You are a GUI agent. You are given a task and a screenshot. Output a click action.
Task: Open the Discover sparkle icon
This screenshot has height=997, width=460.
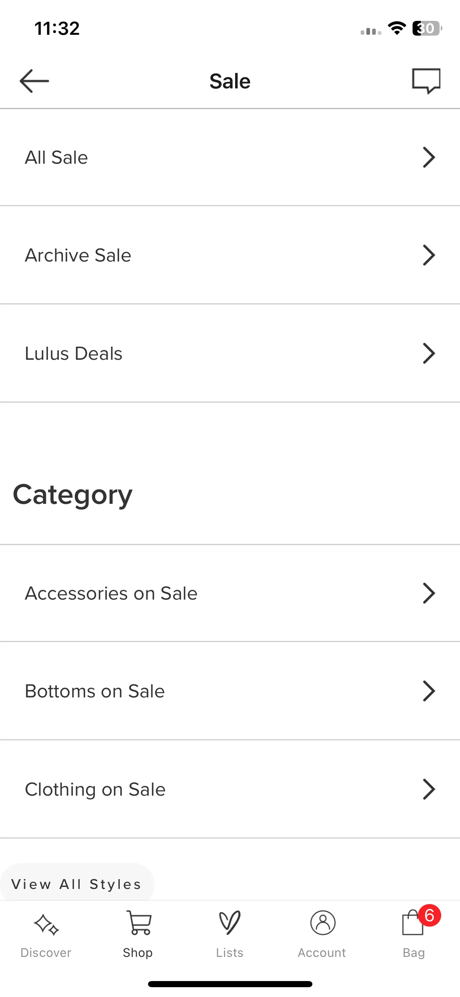[46, 925]
